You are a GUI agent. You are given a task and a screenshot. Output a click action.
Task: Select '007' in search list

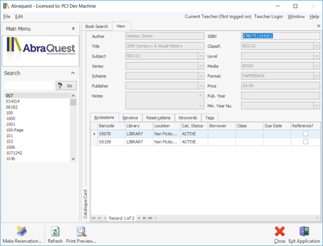[x=37, y=96]
